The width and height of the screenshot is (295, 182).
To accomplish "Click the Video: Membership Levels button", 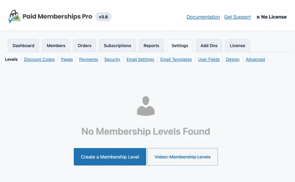I will [182, 157].
